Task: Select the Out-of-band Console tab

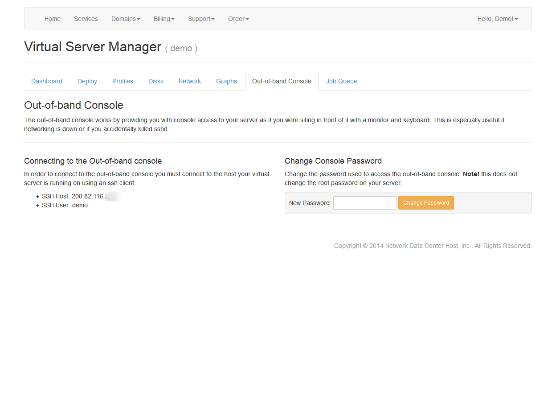Action: click(x=282, y=81)
